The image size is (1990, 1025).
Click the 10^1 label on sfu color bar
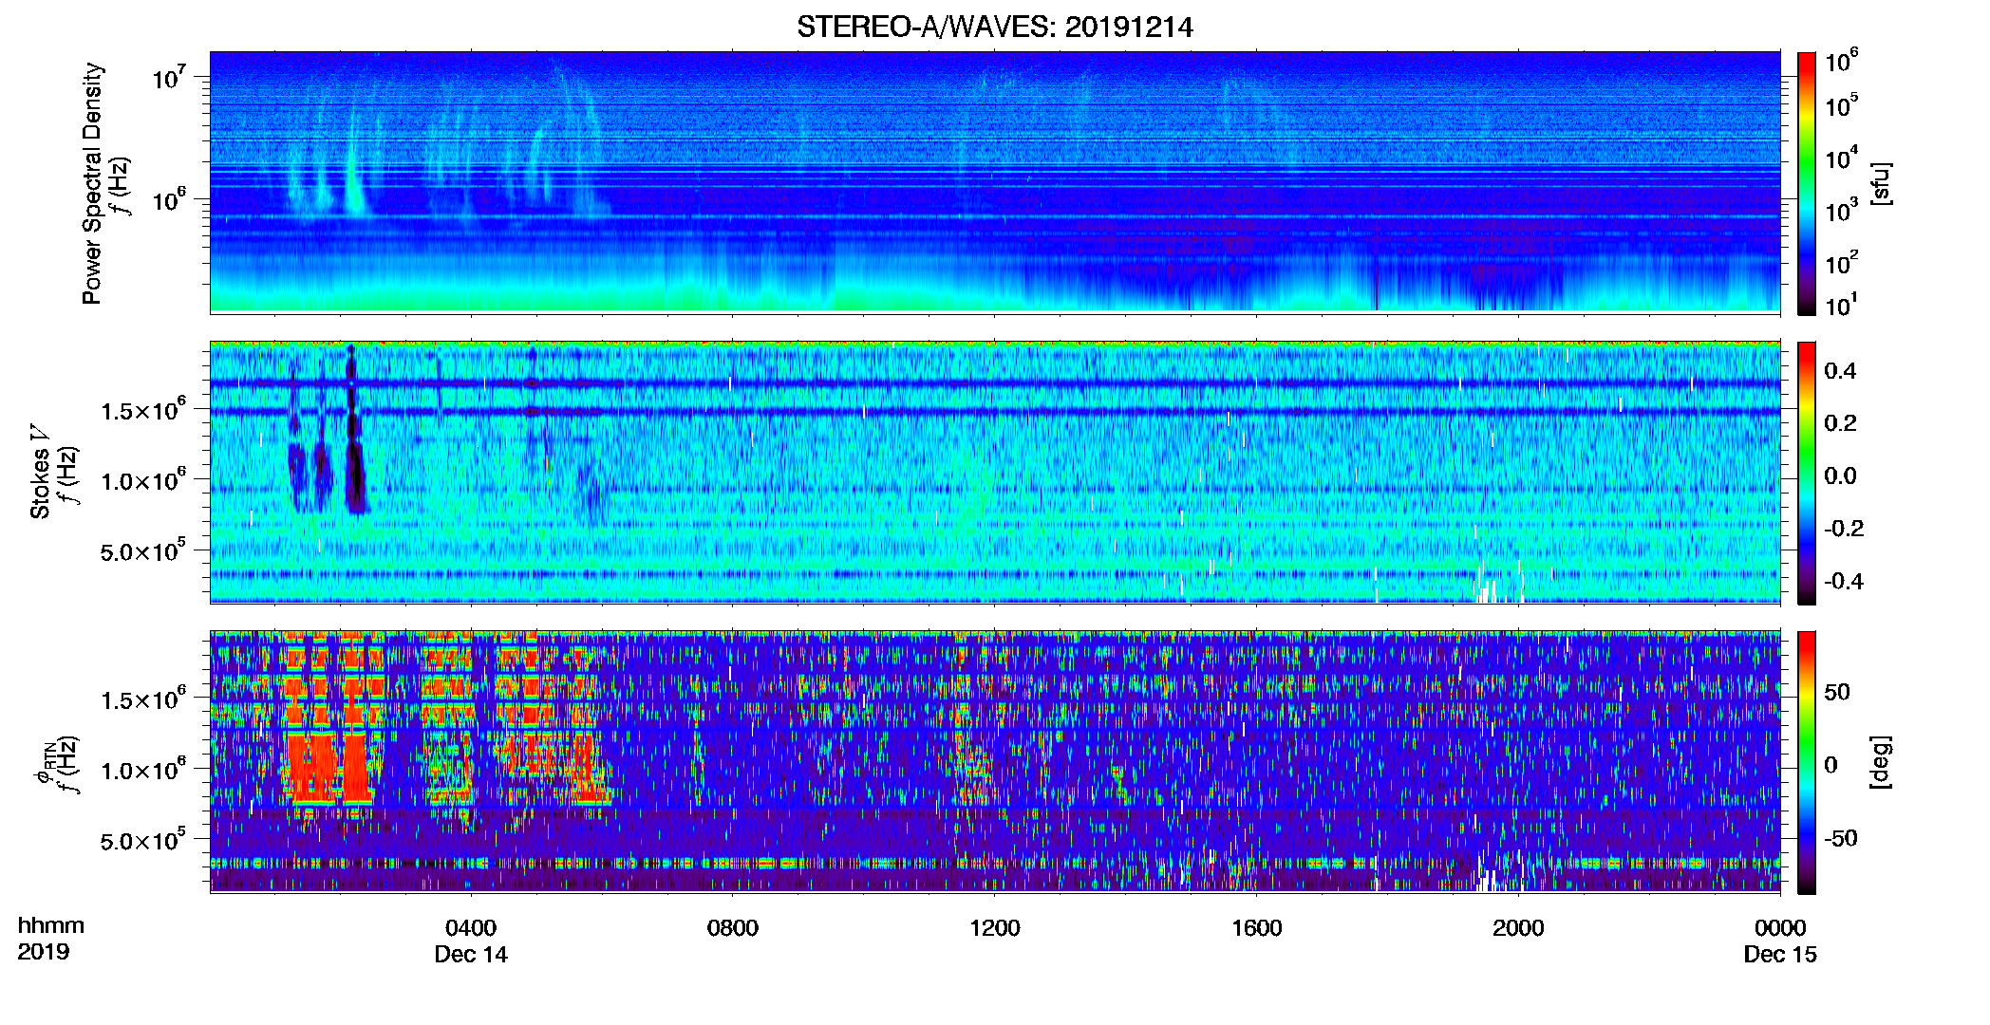pyautogui.click(x=1841, y=306)
